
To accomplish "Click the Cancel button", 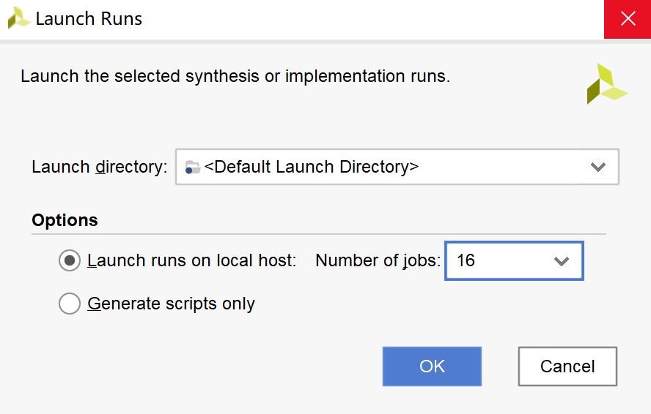I will coord(567,366).
